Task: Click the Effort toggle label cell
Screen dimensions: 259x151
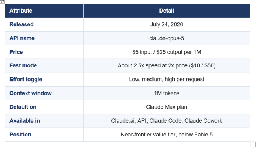Action: [x=44, y=80]
